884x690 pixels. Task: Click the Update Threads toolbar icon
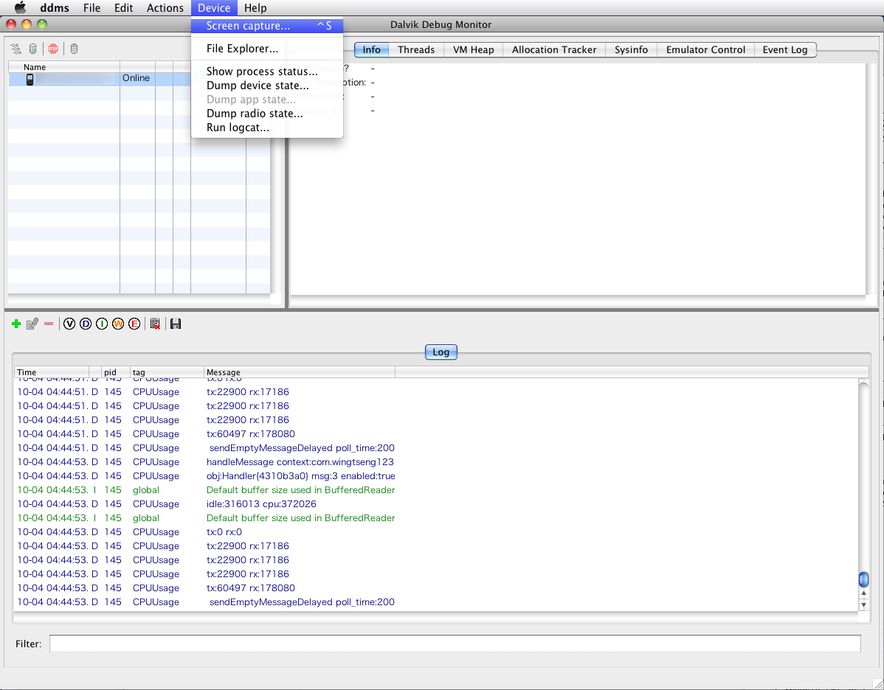[x=15, y=49]
